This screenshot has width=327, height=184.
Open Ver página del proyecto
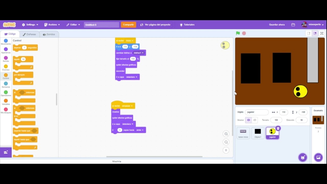[155, 25]
